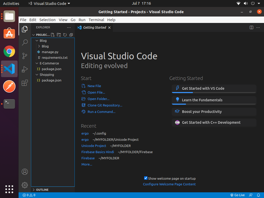Click Clone Git Repository... link
The image size is (264, 198).
pyautogui.click(x=105, y=105)
